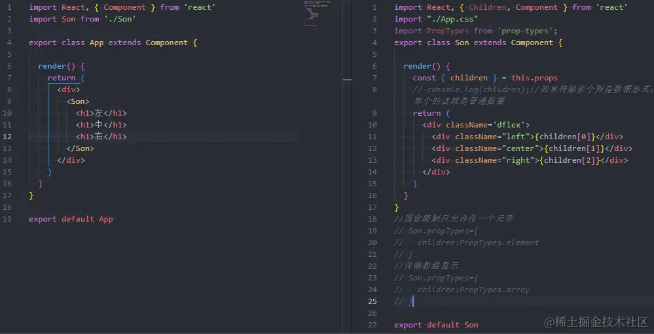Viewport: 654px width, 334px height.
Task: Click 'return (' on right editor line 9
Action: [x=431, y=113]
